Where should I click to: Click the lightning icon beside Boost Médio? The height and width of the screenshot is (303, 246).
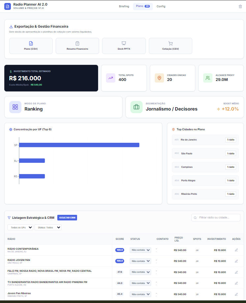click(218, 109)
